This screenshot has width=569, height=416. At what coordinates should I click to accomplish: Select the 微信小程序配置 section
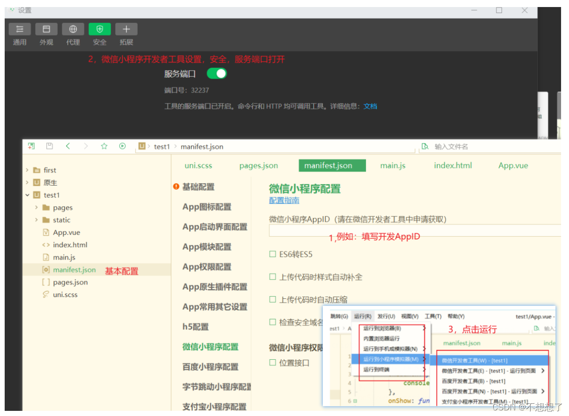[x=211, y=347]
